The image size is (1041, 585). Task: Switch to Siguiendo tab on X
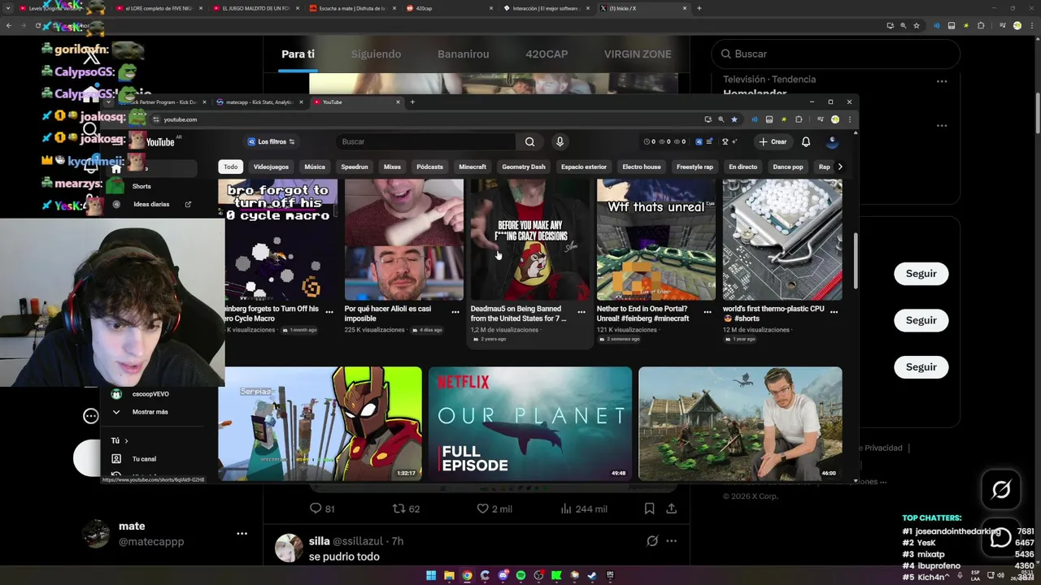tap(376, 54)
